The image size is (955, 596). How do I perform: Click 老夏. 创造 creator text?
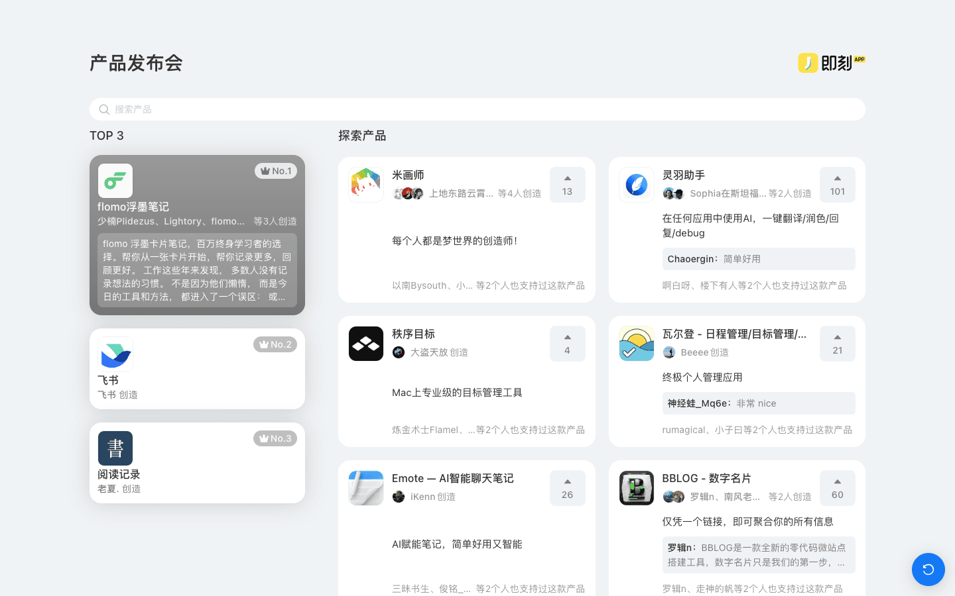119,489
